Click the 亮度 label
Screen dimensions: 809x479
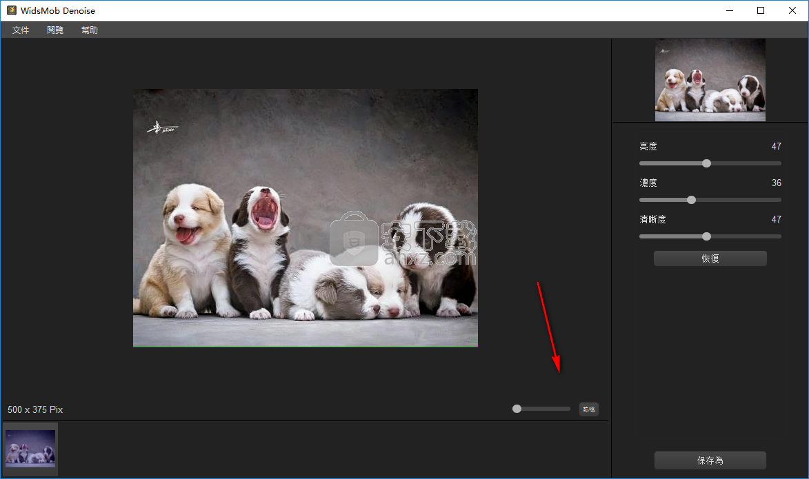coord(648,146)
